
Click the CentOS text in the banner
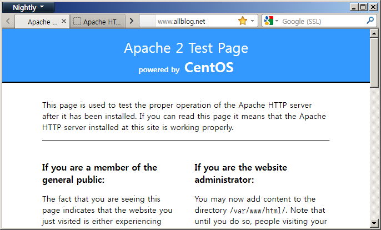(x=209, y=67)
